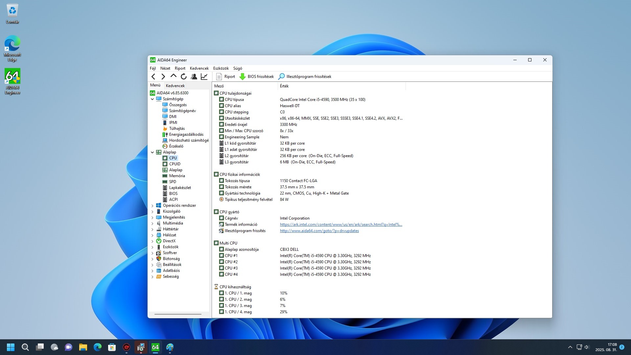Expand the Megjelenítés tree node
Viewport: 631px width, 355px height.
(x=152, y=218)
